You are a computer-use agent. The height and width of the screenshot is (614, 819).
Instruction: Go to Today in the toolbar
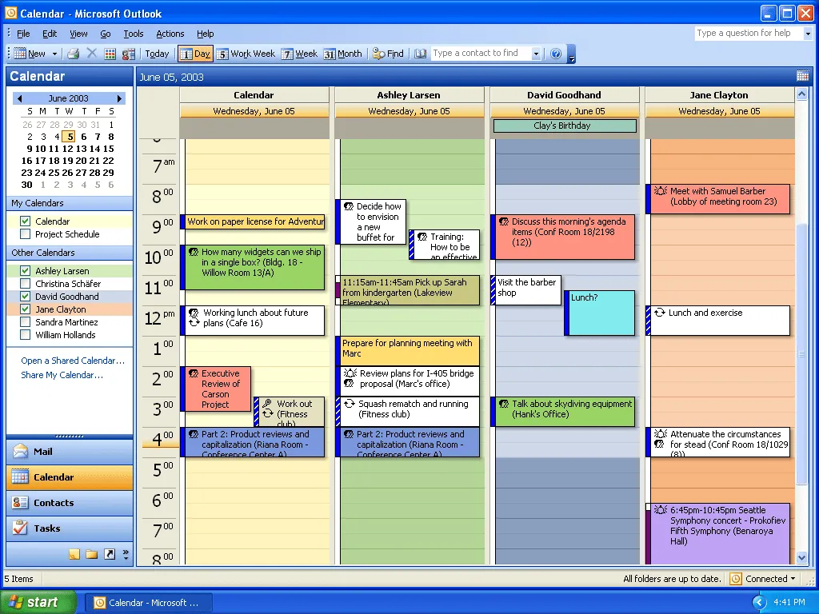pyautogui.click(x=157, y=54)
